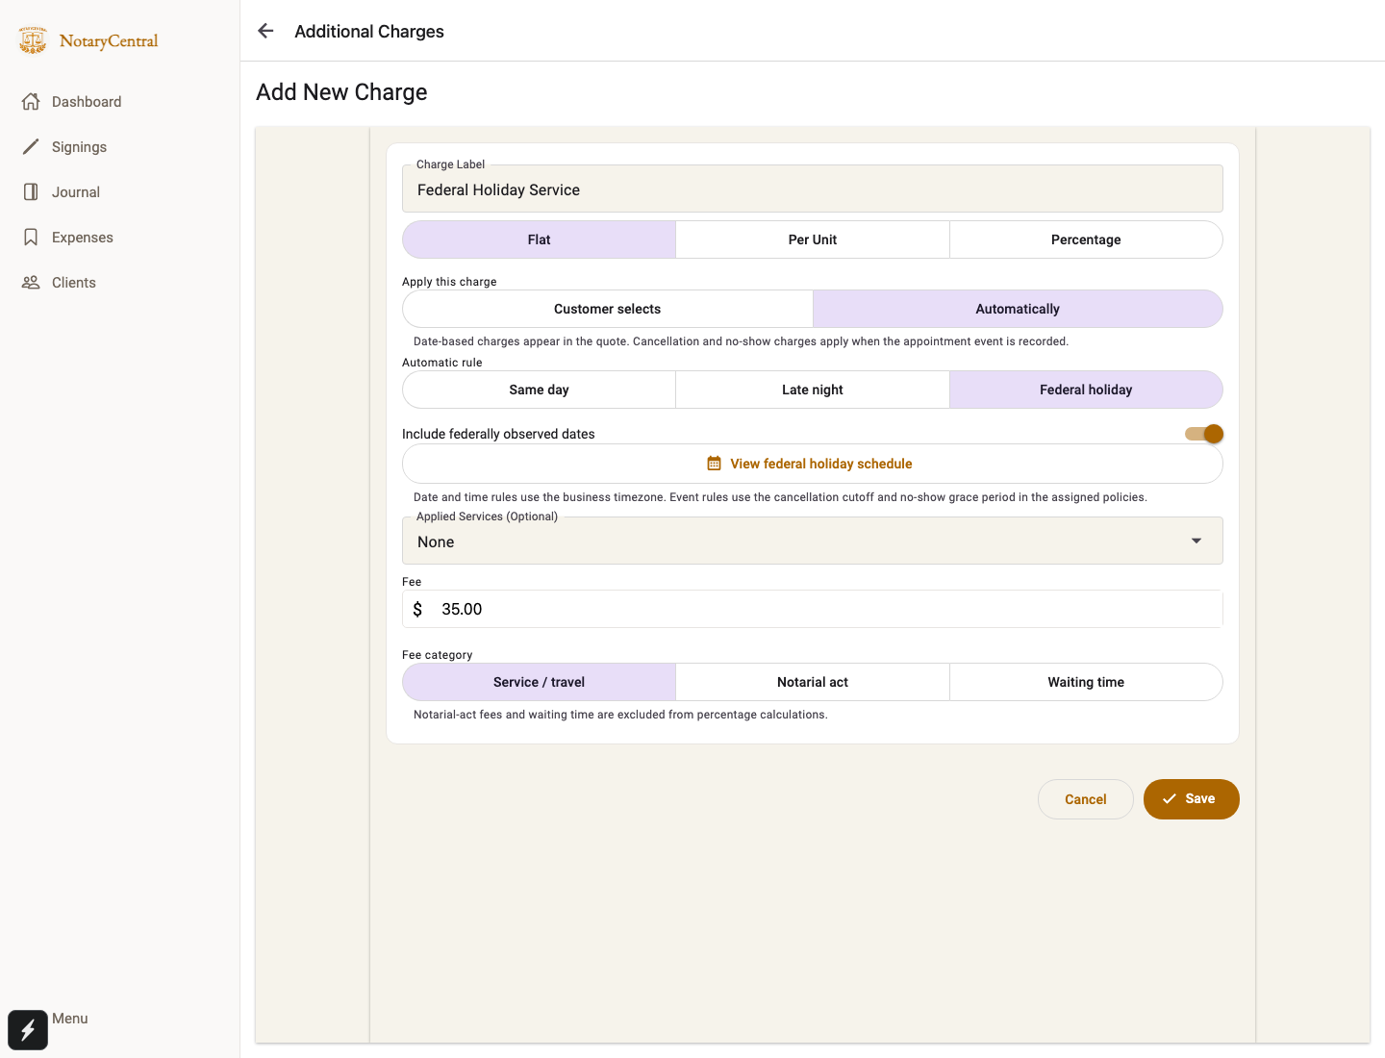Click the Journal book icon
This screenshot has width=1385, height=1058.
pyautogui.click(x=31, y=191)
